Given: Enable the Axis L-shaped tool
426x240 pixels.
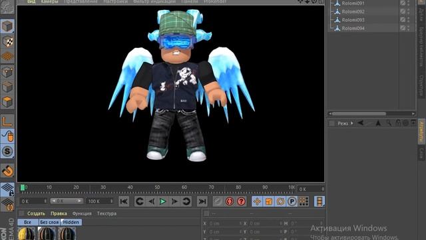Looking at the screenshot, I should point(7,121).
